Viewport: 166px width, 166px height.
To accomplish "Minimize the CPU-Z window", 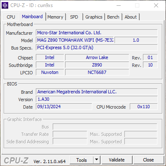I will [x=119, y=5].
